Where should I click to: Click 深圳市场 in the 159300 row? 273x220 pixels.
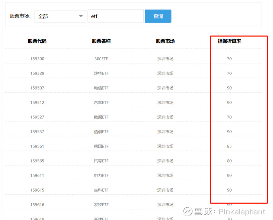pos(165,59)
